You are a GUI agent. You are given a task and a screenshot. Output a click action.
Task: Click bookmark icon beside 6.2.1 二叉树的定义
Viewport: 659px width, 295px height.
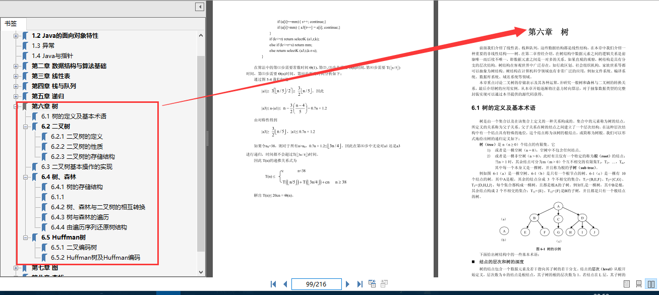pos(44,137)
